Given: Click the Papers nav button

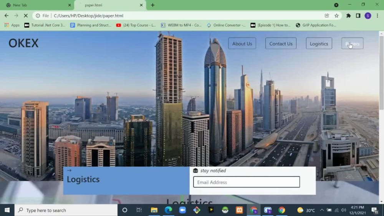Looking at the screenshot, I should (x=353, y=43).
